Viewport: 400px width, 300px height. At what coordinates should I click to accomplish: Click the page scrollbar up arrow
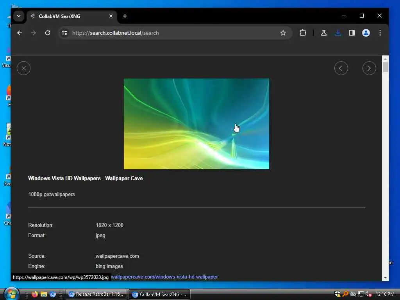click(x=385, y=59)
